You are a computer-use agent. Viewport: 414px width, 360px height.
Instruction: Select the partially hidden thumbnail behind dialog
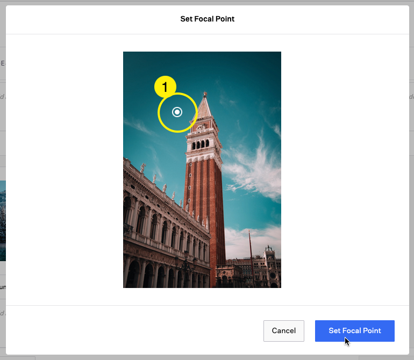click(x=3, y=220)
